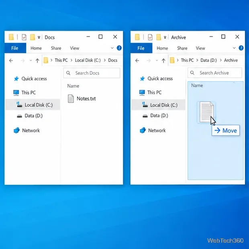Expand chevron after This PC in Docs path
This screenshot has height=249, width=249.
[x=71, y=60]
